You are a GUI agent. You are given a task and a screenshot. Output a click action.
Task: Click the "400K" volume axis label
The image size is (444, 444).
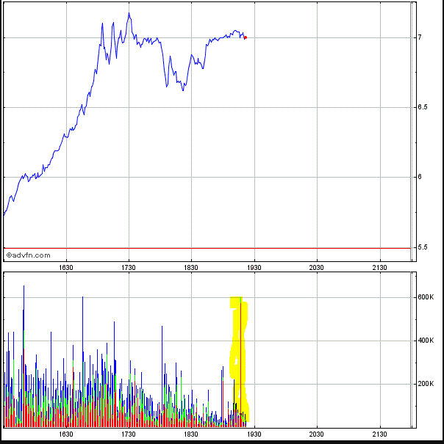[426, 341]
